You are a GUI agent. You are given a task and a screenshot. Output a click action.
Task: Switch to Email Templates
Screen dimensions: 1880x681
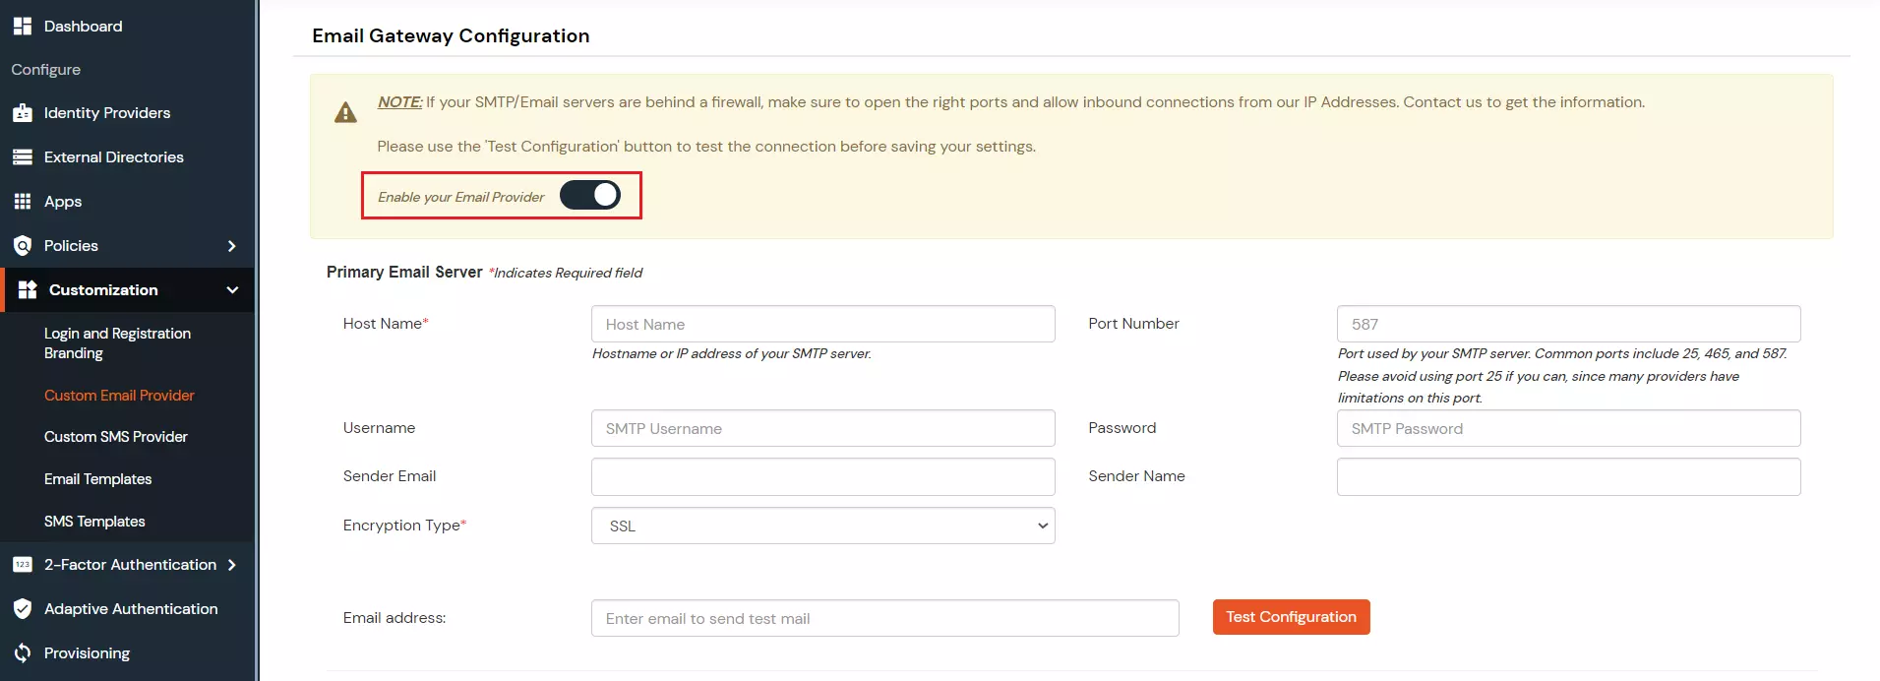[x=97, y=479]
